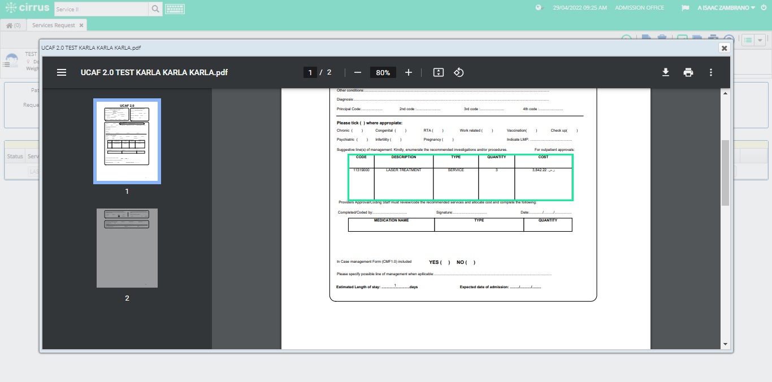Click the ADMISSION OFFICE label
Image resolution: width=772 pixels, height=382 pixels.
(x=639, y=8)
